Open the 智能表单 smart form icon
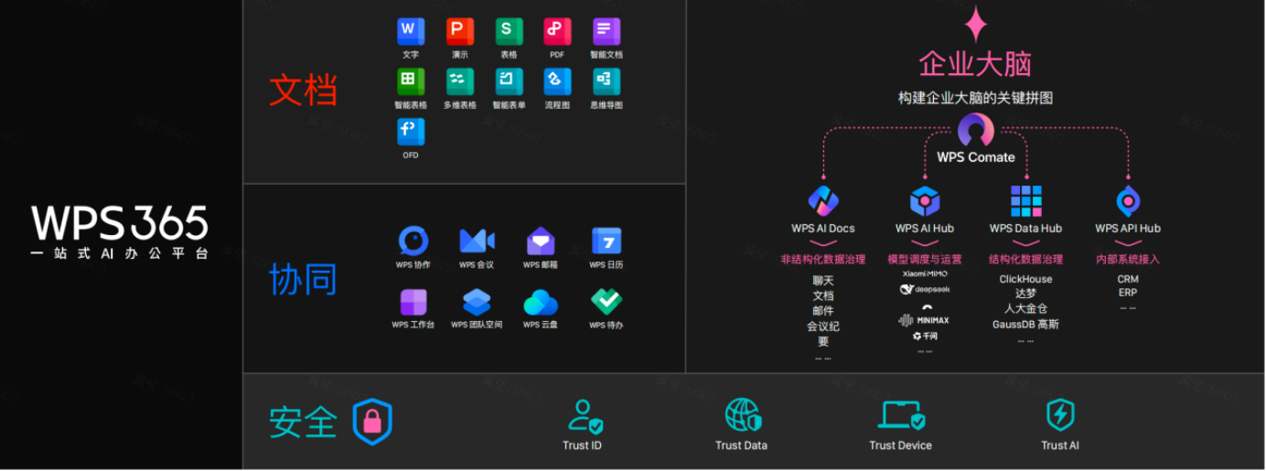 click(509, 81)
